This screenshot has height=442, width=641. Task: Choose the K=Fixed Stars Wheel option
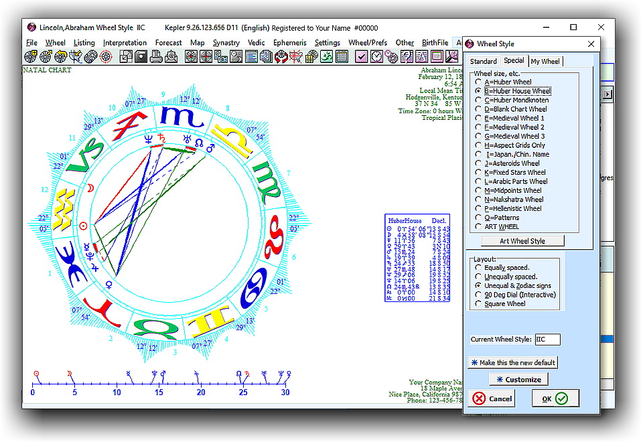(x=478, y=172)
